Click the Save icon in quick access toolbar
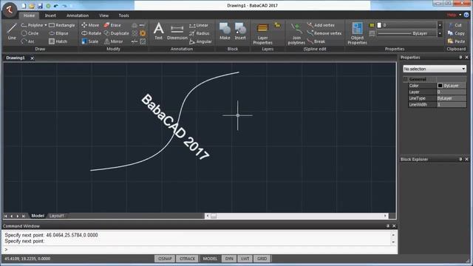 point(40,6)
